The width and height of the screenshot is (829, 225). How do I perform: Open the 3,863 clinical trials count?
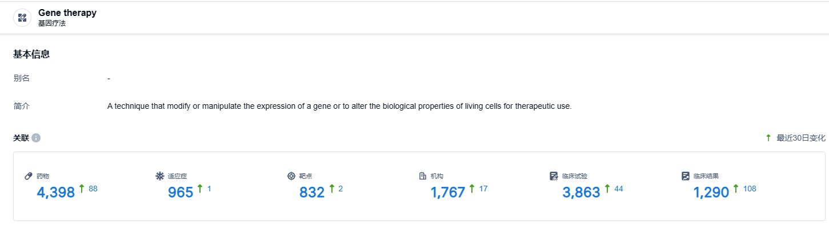[x=581, y=193]
